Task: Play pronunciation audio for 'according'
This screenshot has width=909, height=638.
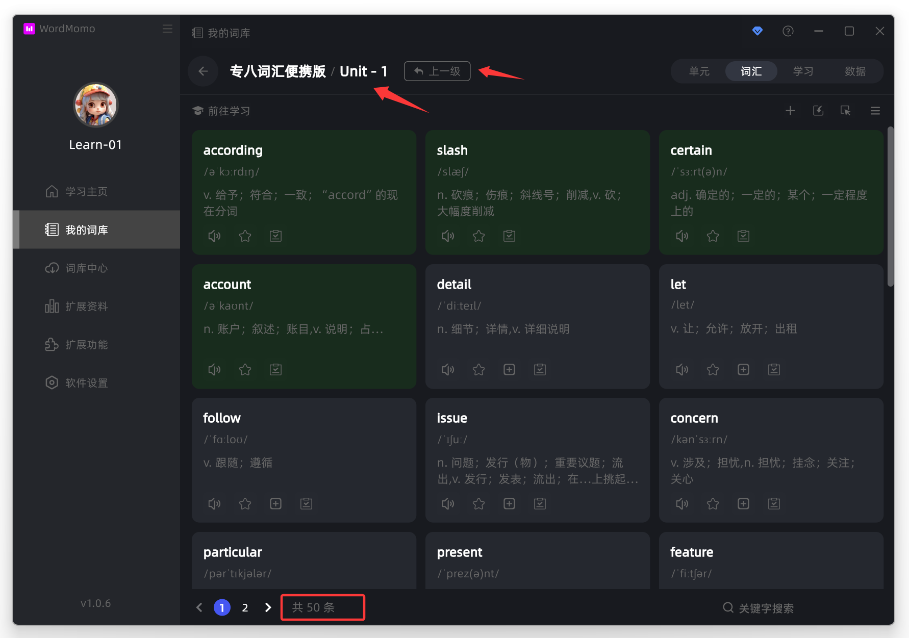Action: point(214,236)
